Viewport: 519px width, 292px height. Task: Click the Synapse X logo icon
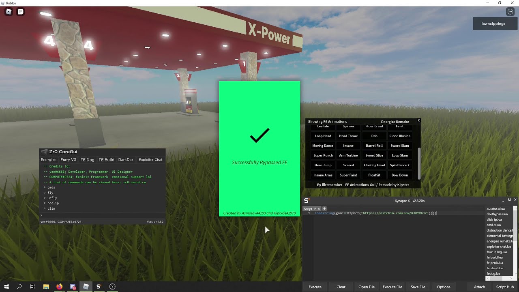point(307,200)
